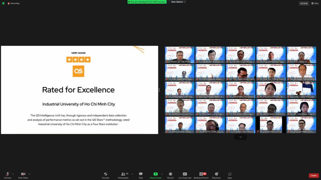The height and width of the screenshot is (180, 321).
Task: Select the 57_TQA Hang Le video tile
Action: click(x=301, y=55)
